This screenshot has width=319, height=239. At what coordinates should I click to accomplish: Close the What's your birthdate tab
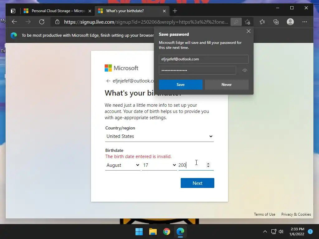pos(164,11)
